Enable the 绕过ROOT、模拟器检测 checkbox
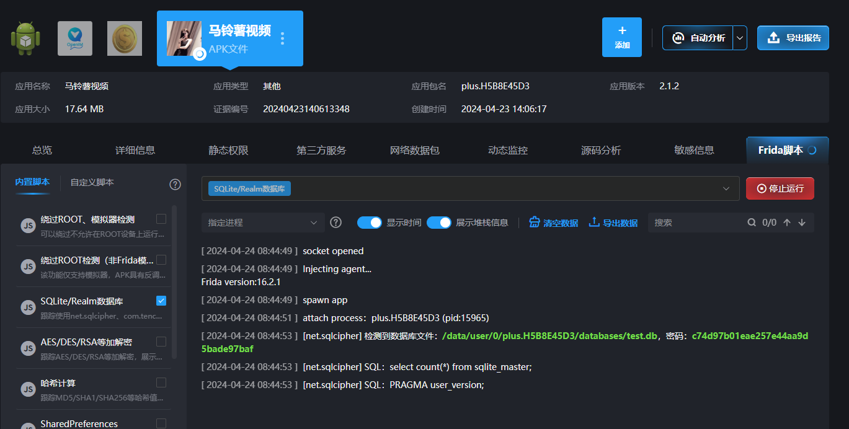 (161, 219)
